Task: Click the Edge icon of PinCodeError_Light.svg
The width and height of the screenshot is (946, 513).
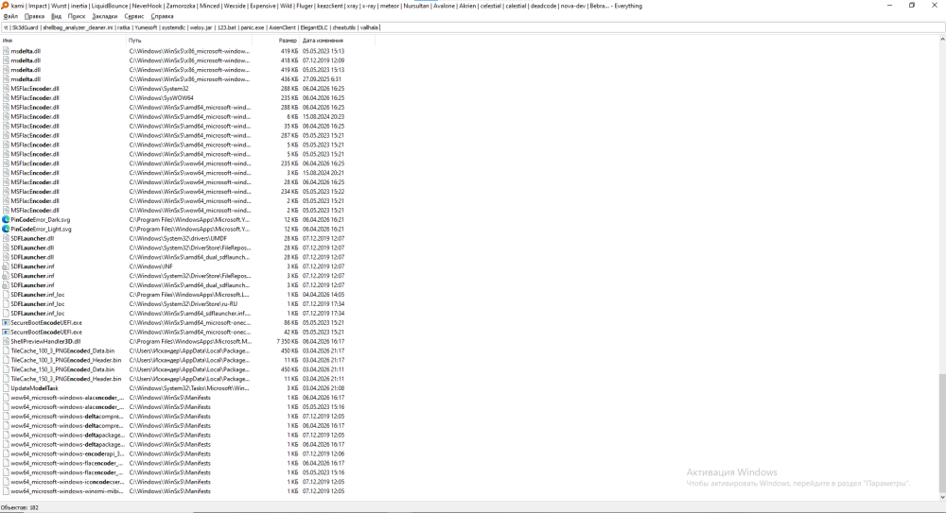Action: (6, 229)
